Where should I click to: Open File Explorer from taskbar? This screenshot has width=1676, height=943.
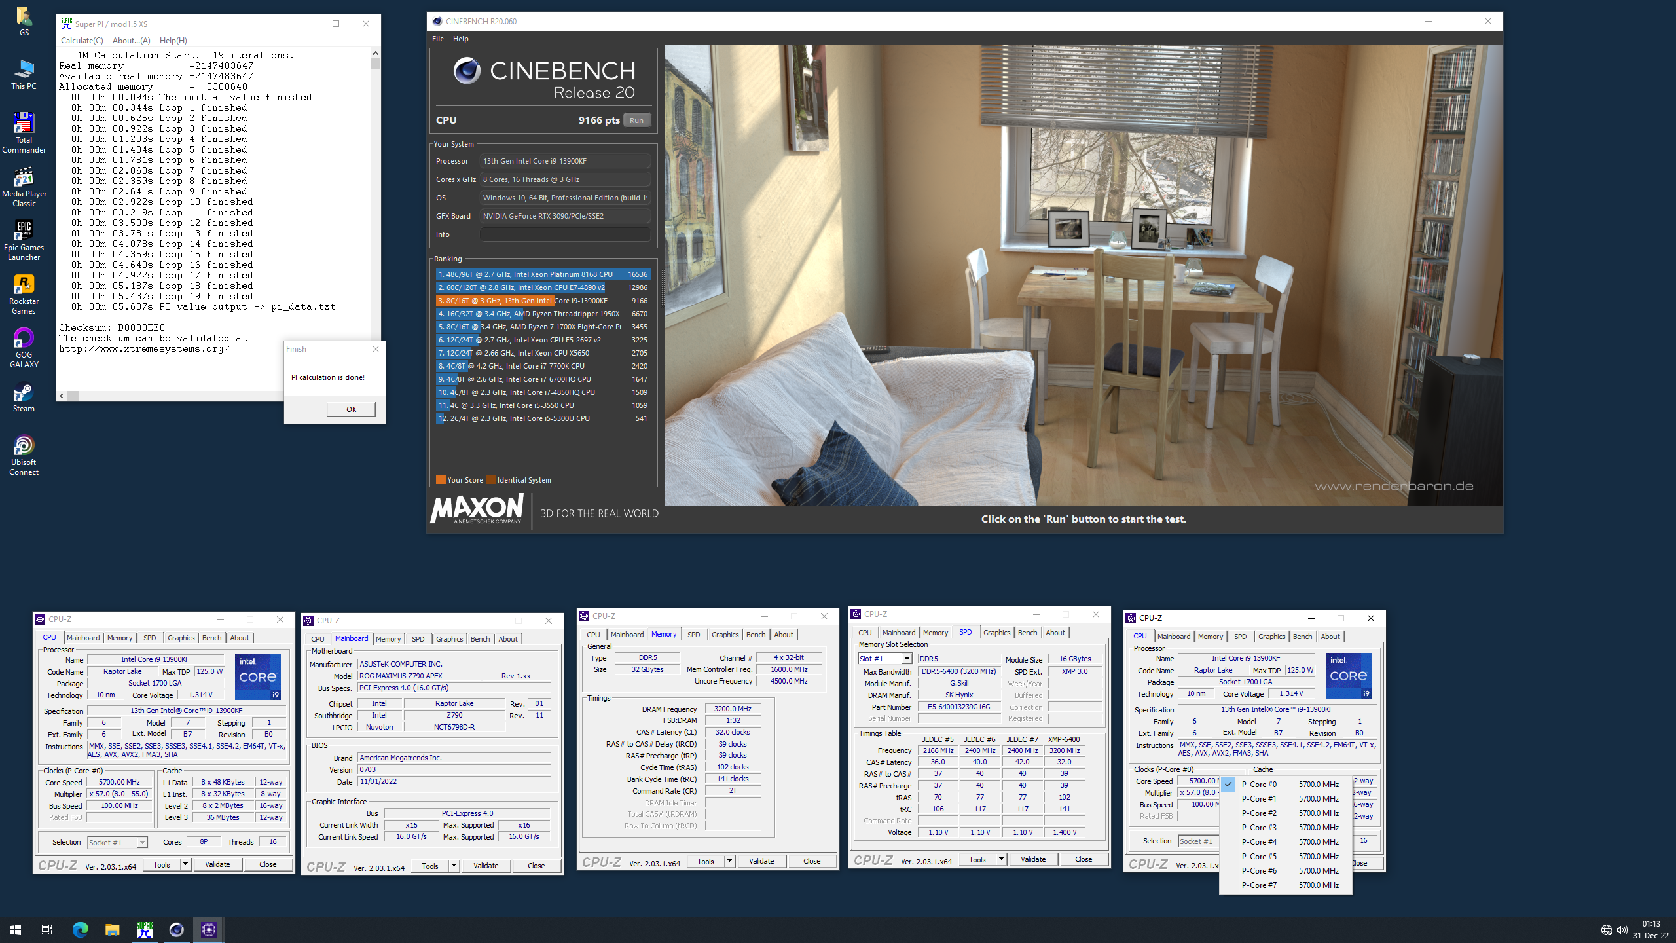112,929
